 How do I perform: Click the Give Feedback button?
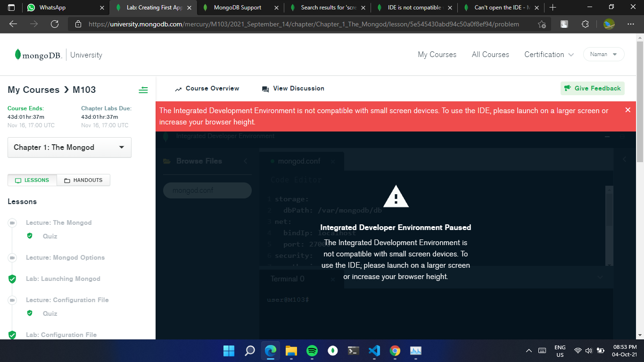coord(592,88)
